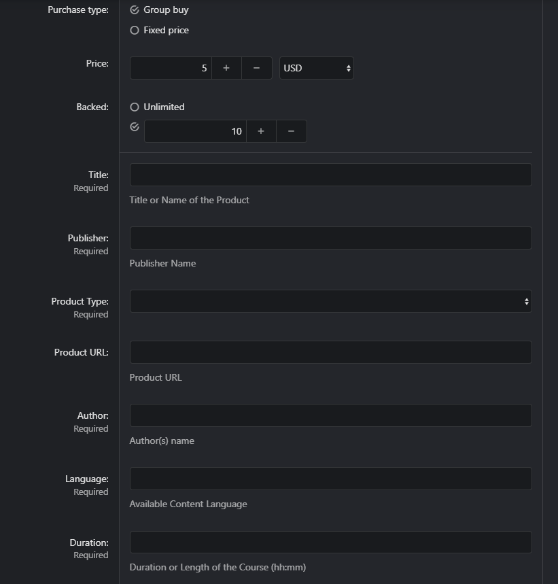
Task: Select the Unlimited backed option
Action: 134,107
